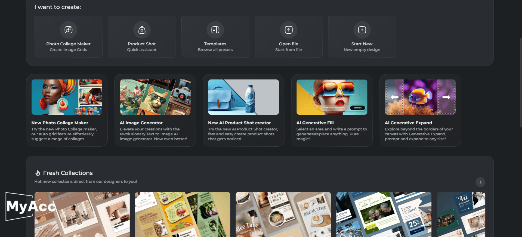Click 'Hot new collections direct from our designers' text
The image size is (522, 237).
pos(86,181)
